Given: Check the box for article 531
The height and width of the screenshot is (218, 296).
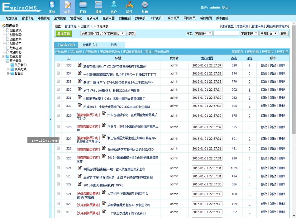Looking at the screenshot, I should pos(58,97).
